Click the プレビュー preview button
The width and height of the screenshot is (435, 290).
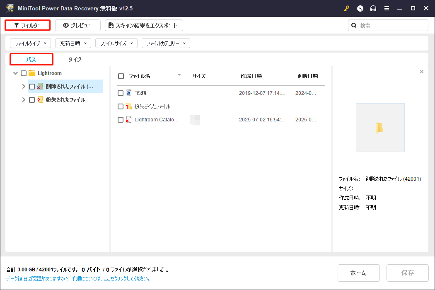(x=78, y=25)
